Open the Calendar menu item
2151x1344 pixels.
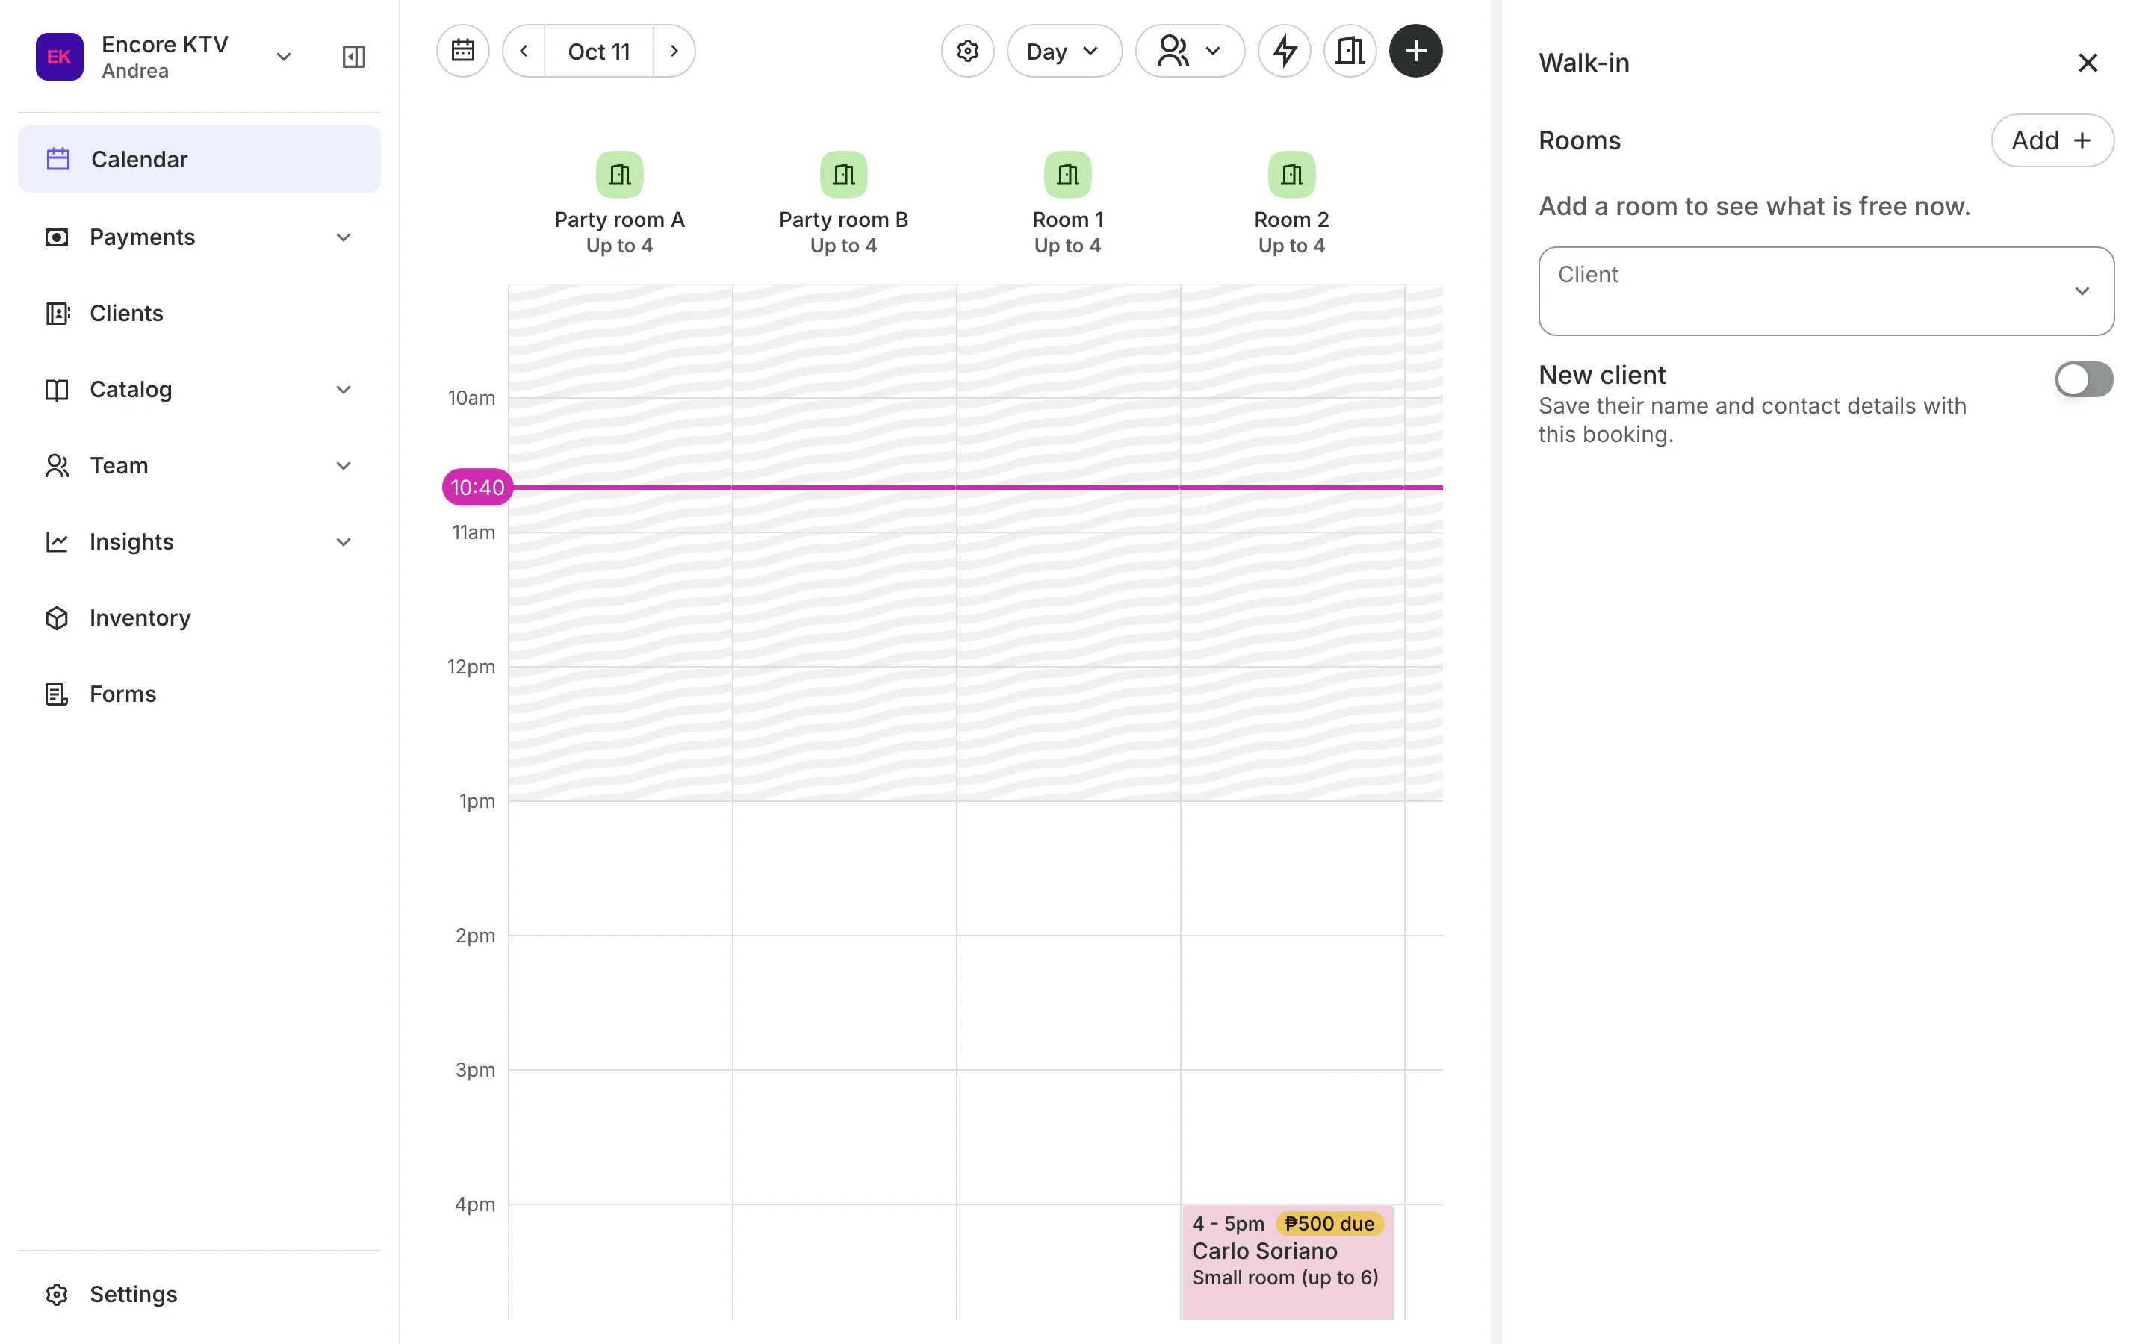pos(199,159)
